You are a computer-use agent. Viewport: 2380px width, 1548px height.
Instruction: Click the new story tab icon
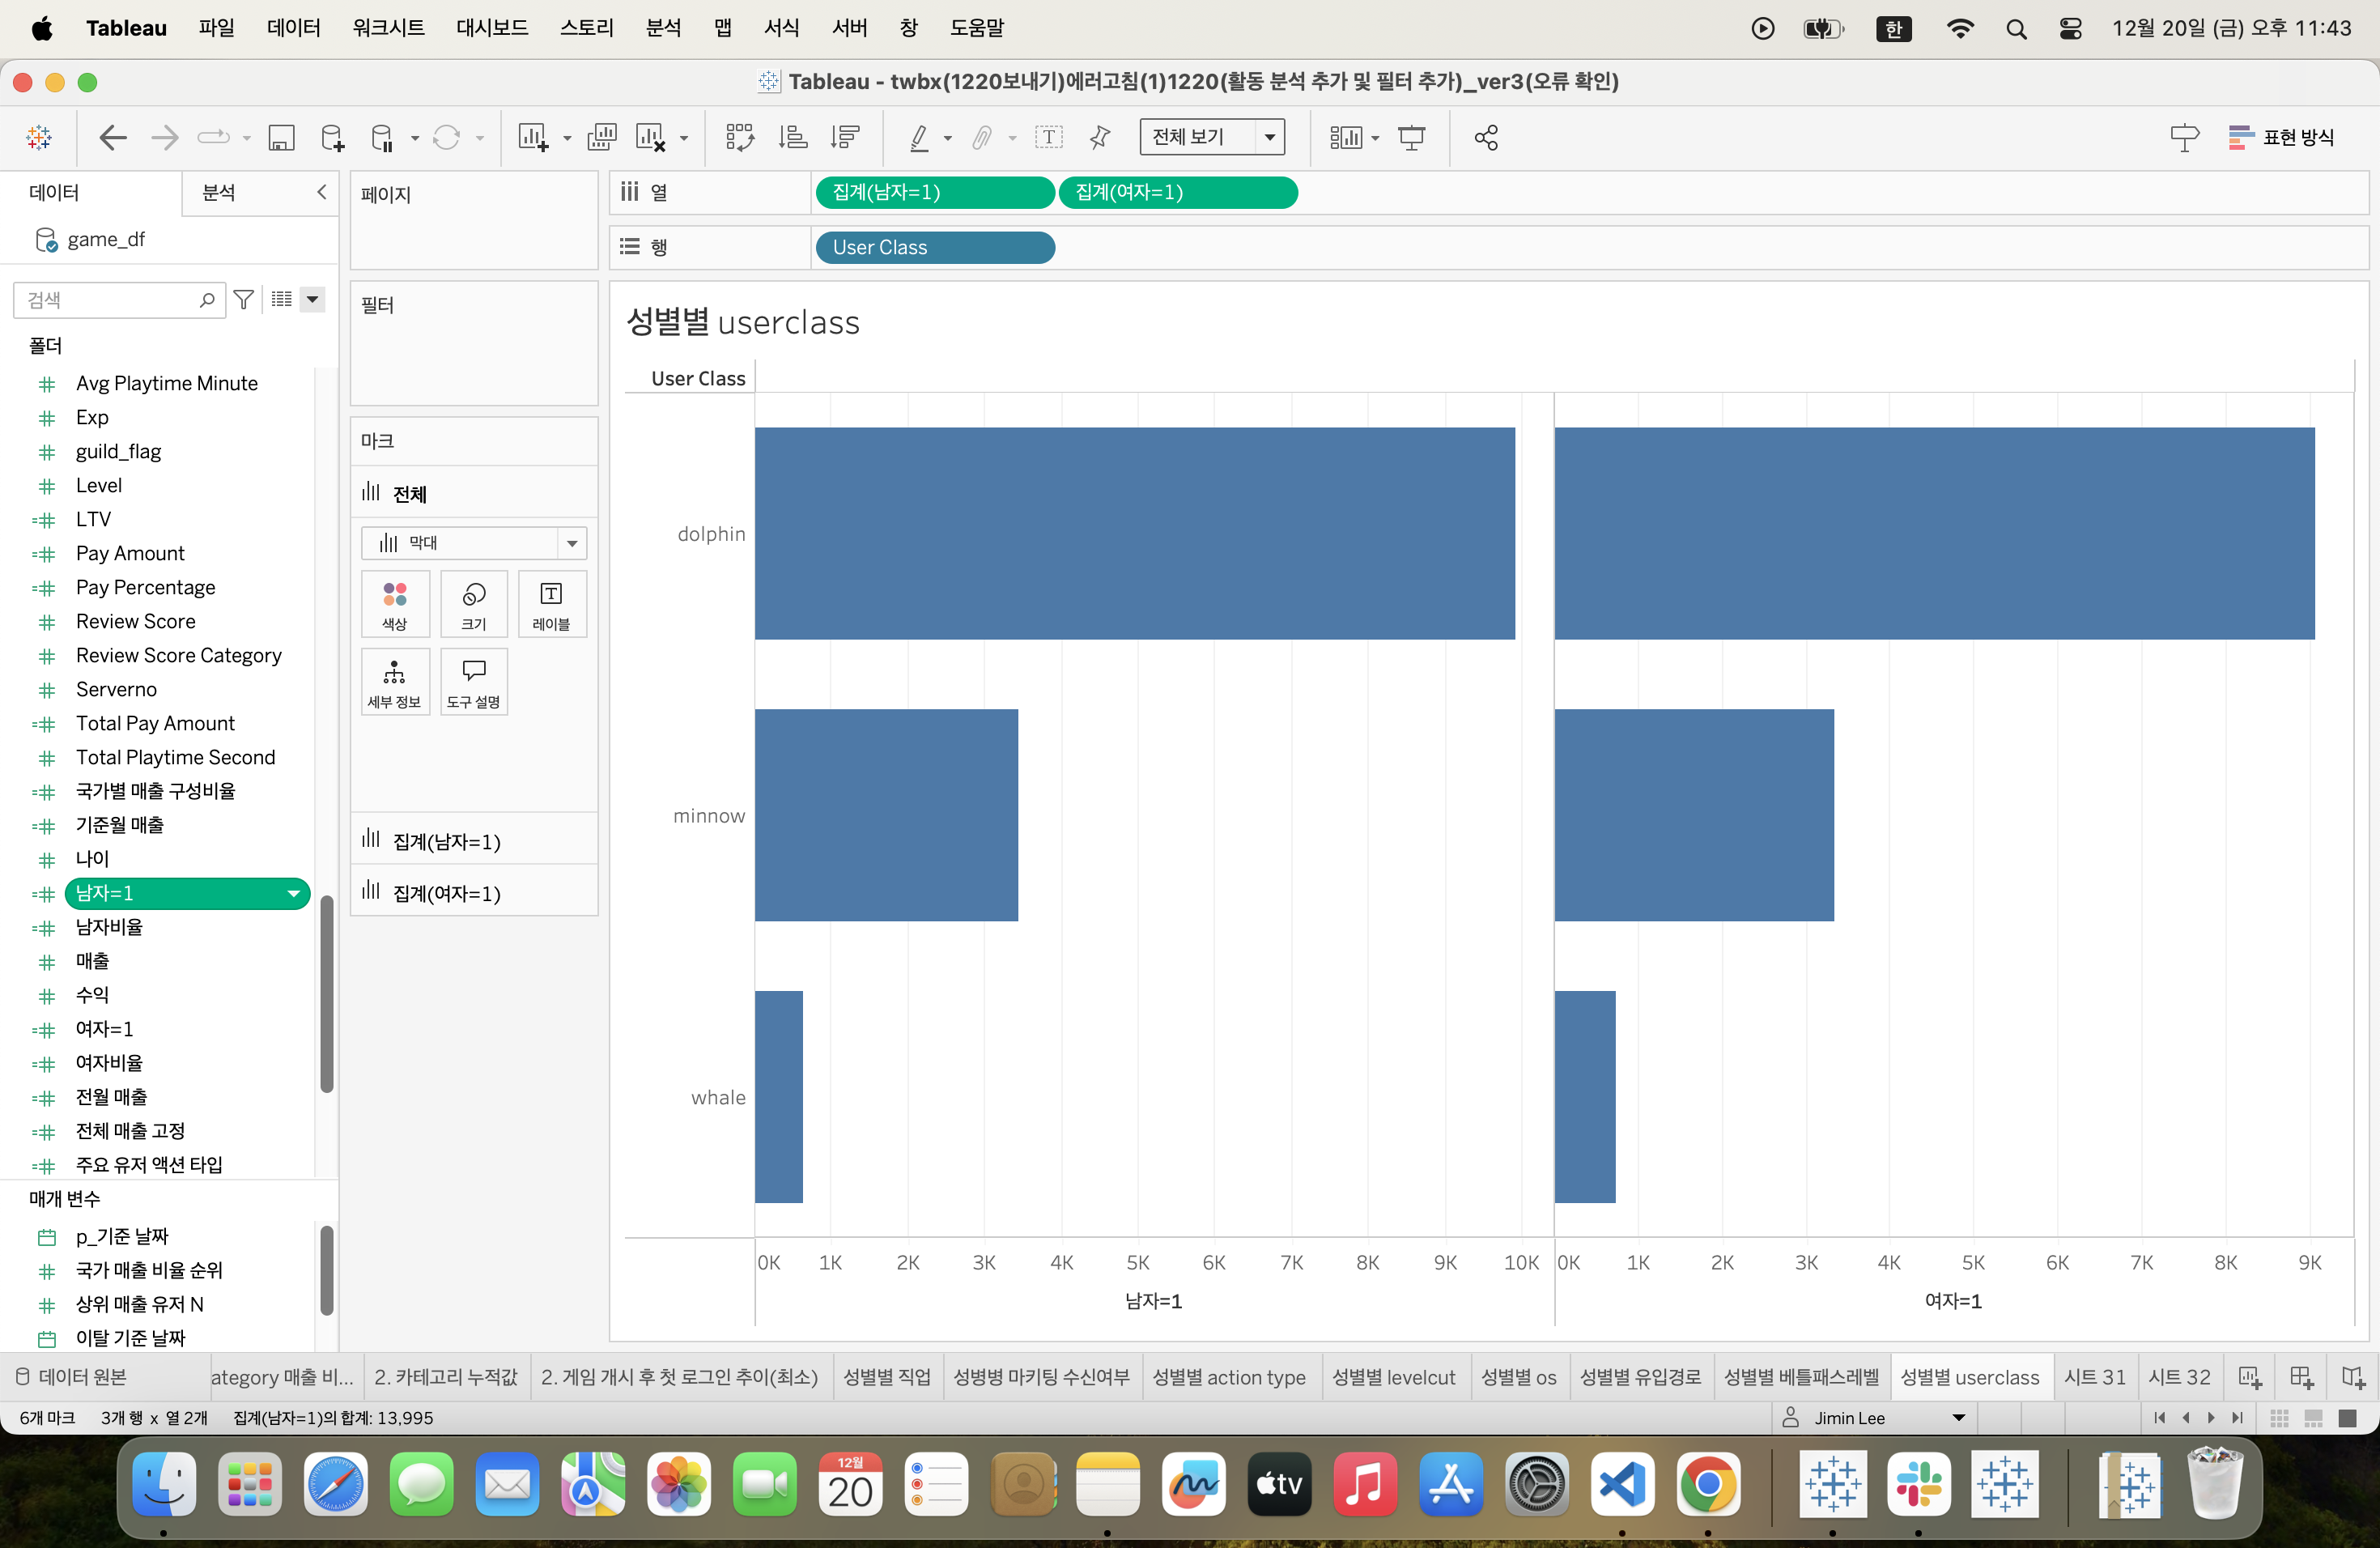pyautogui.click(x=2352, y=1377)
